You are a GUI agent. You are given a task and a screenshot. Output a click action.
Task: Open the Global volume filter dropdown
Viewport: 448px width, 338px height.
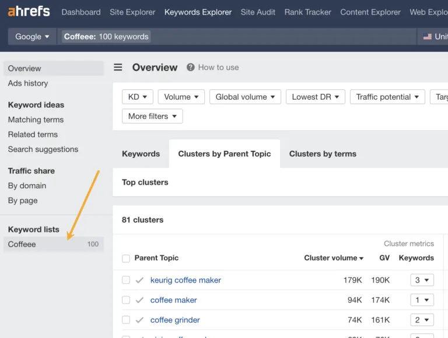pyautogui.click(x=245, y=97)
